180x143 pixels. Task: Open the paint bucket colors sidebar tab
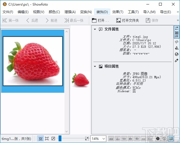tap(177, 48)
